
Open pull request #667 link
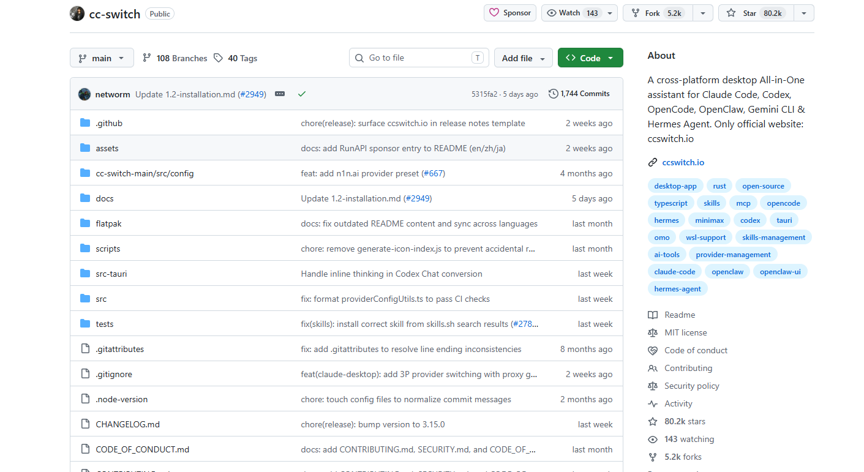[x=433, y=173]
